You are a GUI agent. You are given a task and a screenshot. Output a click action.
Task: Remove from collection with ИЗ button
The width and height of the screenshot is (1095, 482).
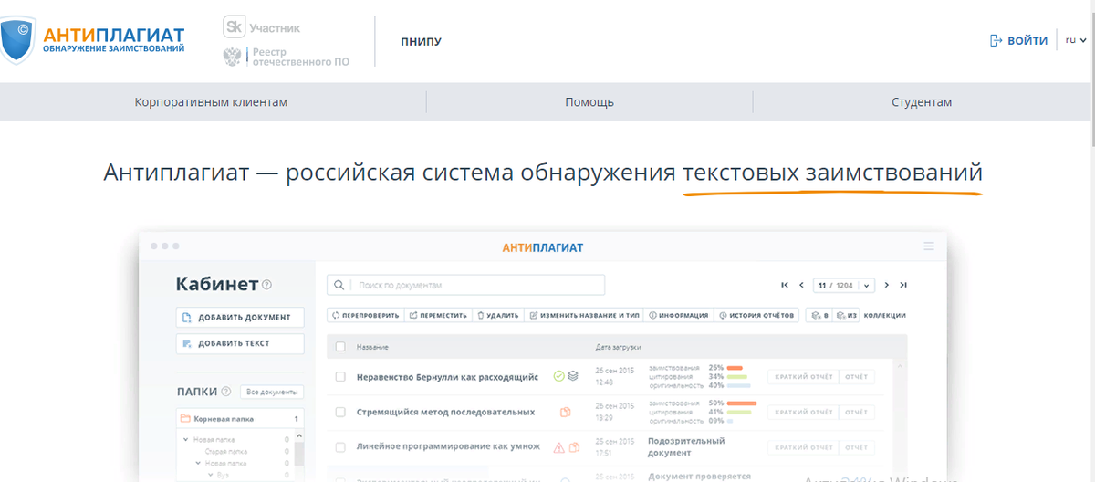tap(846, 315)
